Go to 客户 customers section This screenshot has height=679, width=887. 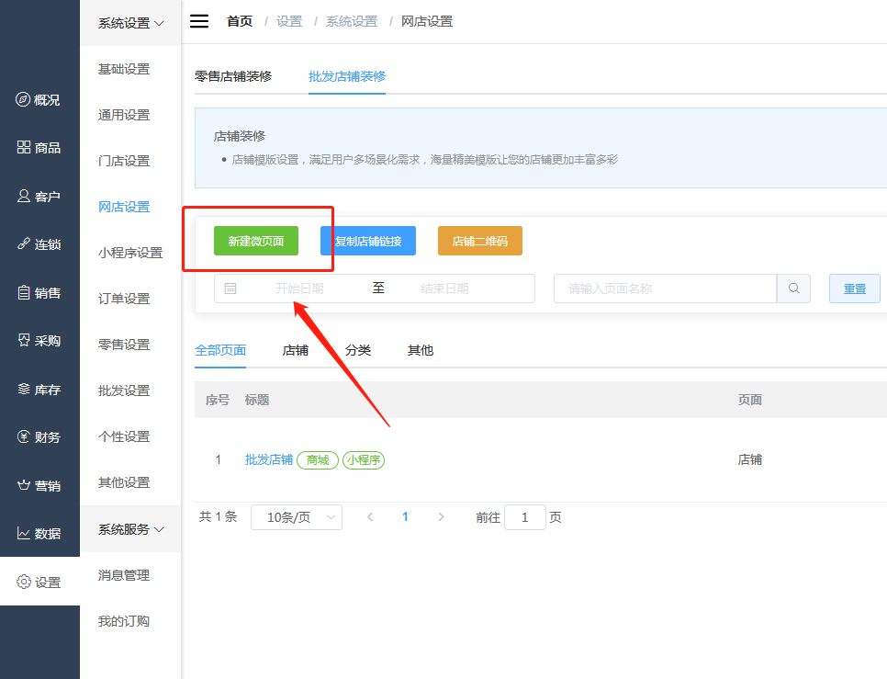39,197
